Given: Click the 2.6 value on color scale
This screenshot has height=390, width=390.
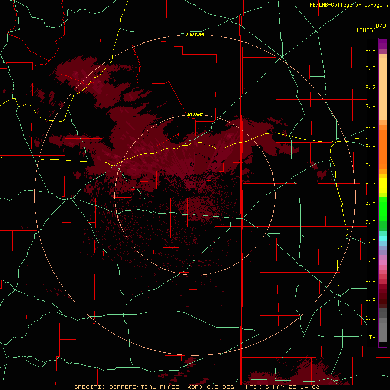Looking at the screenshot, I should (370, 222).
